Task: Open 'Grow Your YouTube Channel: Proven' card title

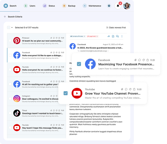Action: coord(113,94)
